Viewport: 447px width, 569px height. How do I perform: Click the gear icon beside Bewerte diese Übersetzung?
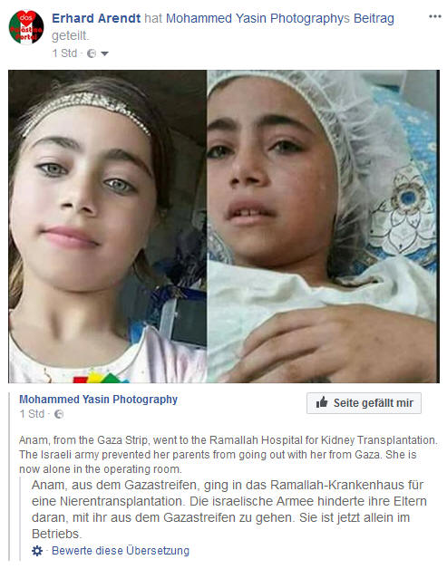(x=37, y=551)
